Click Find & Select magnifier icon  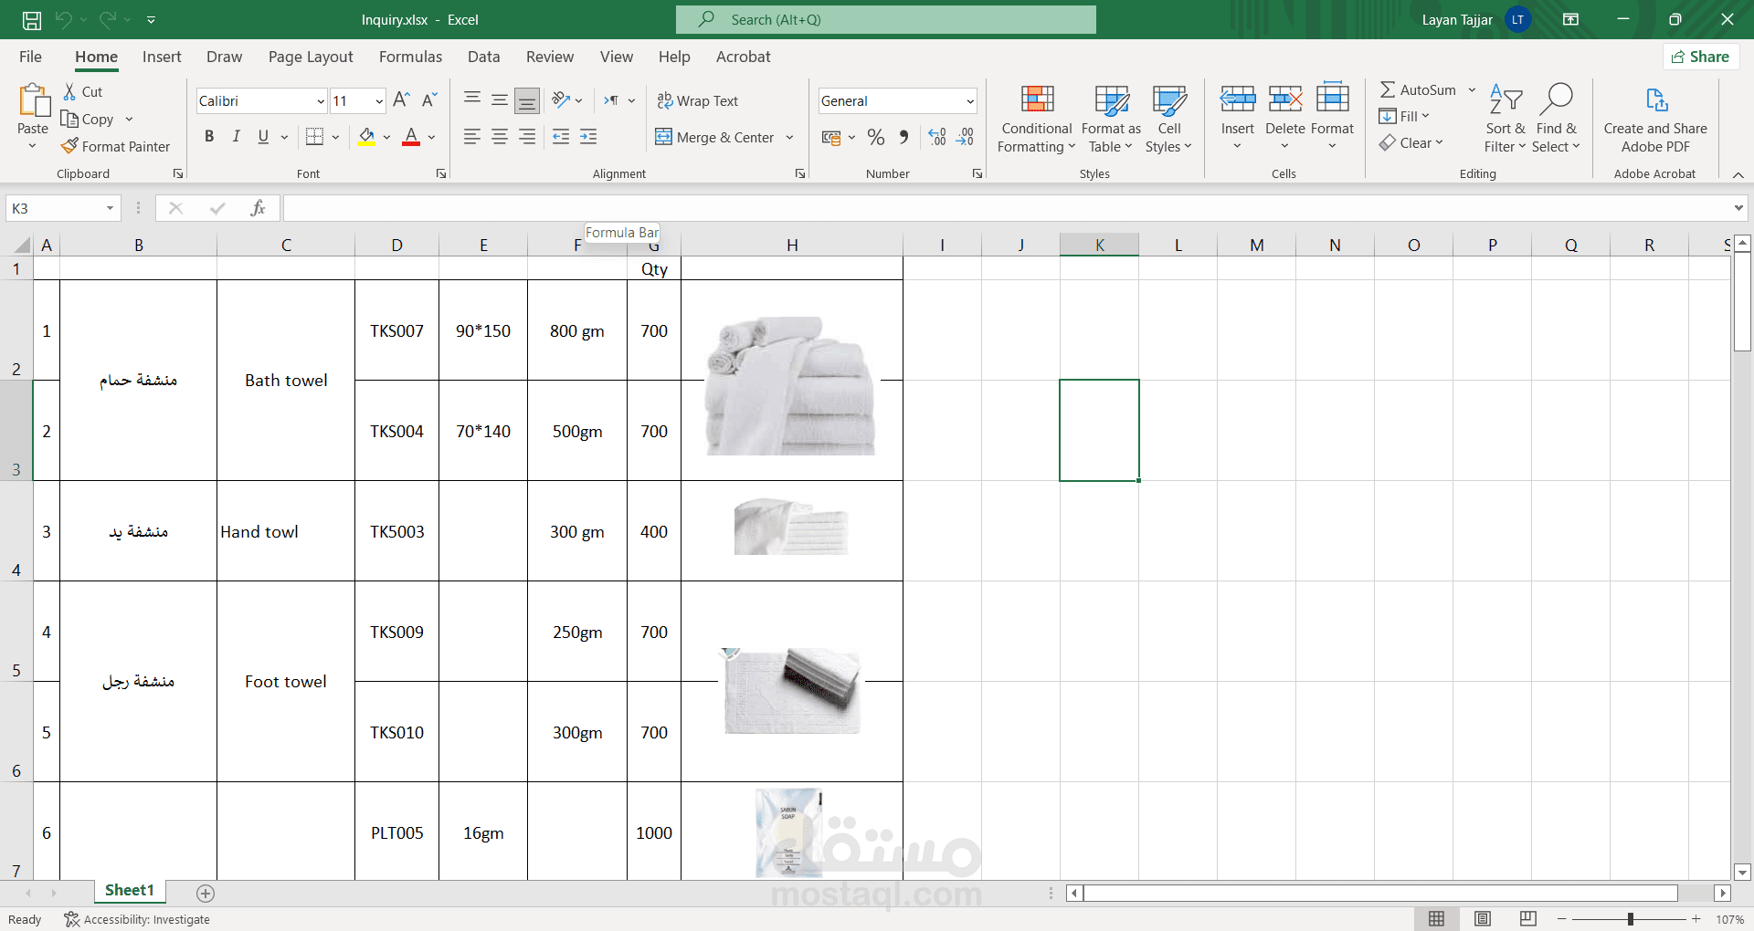click(1556, 99)
